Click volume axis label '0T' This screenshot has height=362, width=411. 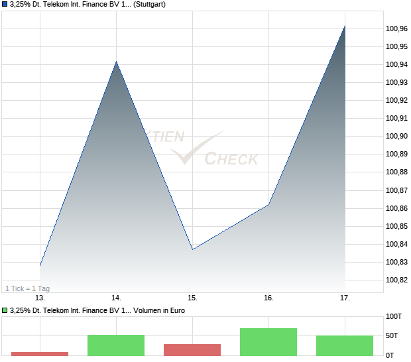click(390, 356)
